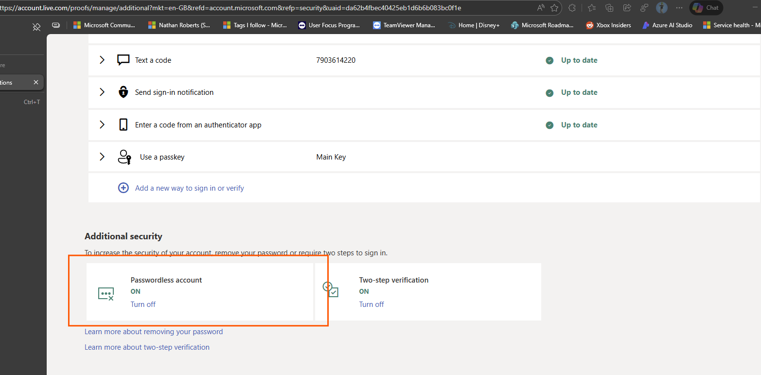Viewport: 761px width, 375px height.
Task: Click the Share icon in the toolbar
Action: pos(627,8)
